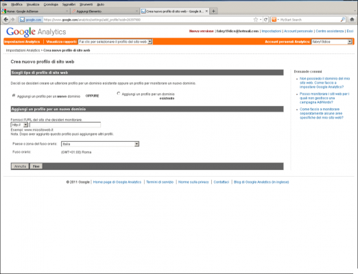Close the Crea nuovo profilo tab

coord(206,11)
